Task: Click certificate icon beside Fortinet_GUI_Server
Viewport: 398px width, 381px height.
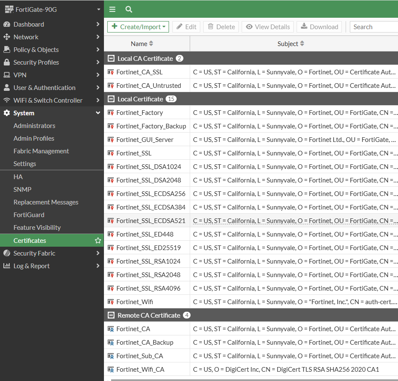Action: point(111,140)
